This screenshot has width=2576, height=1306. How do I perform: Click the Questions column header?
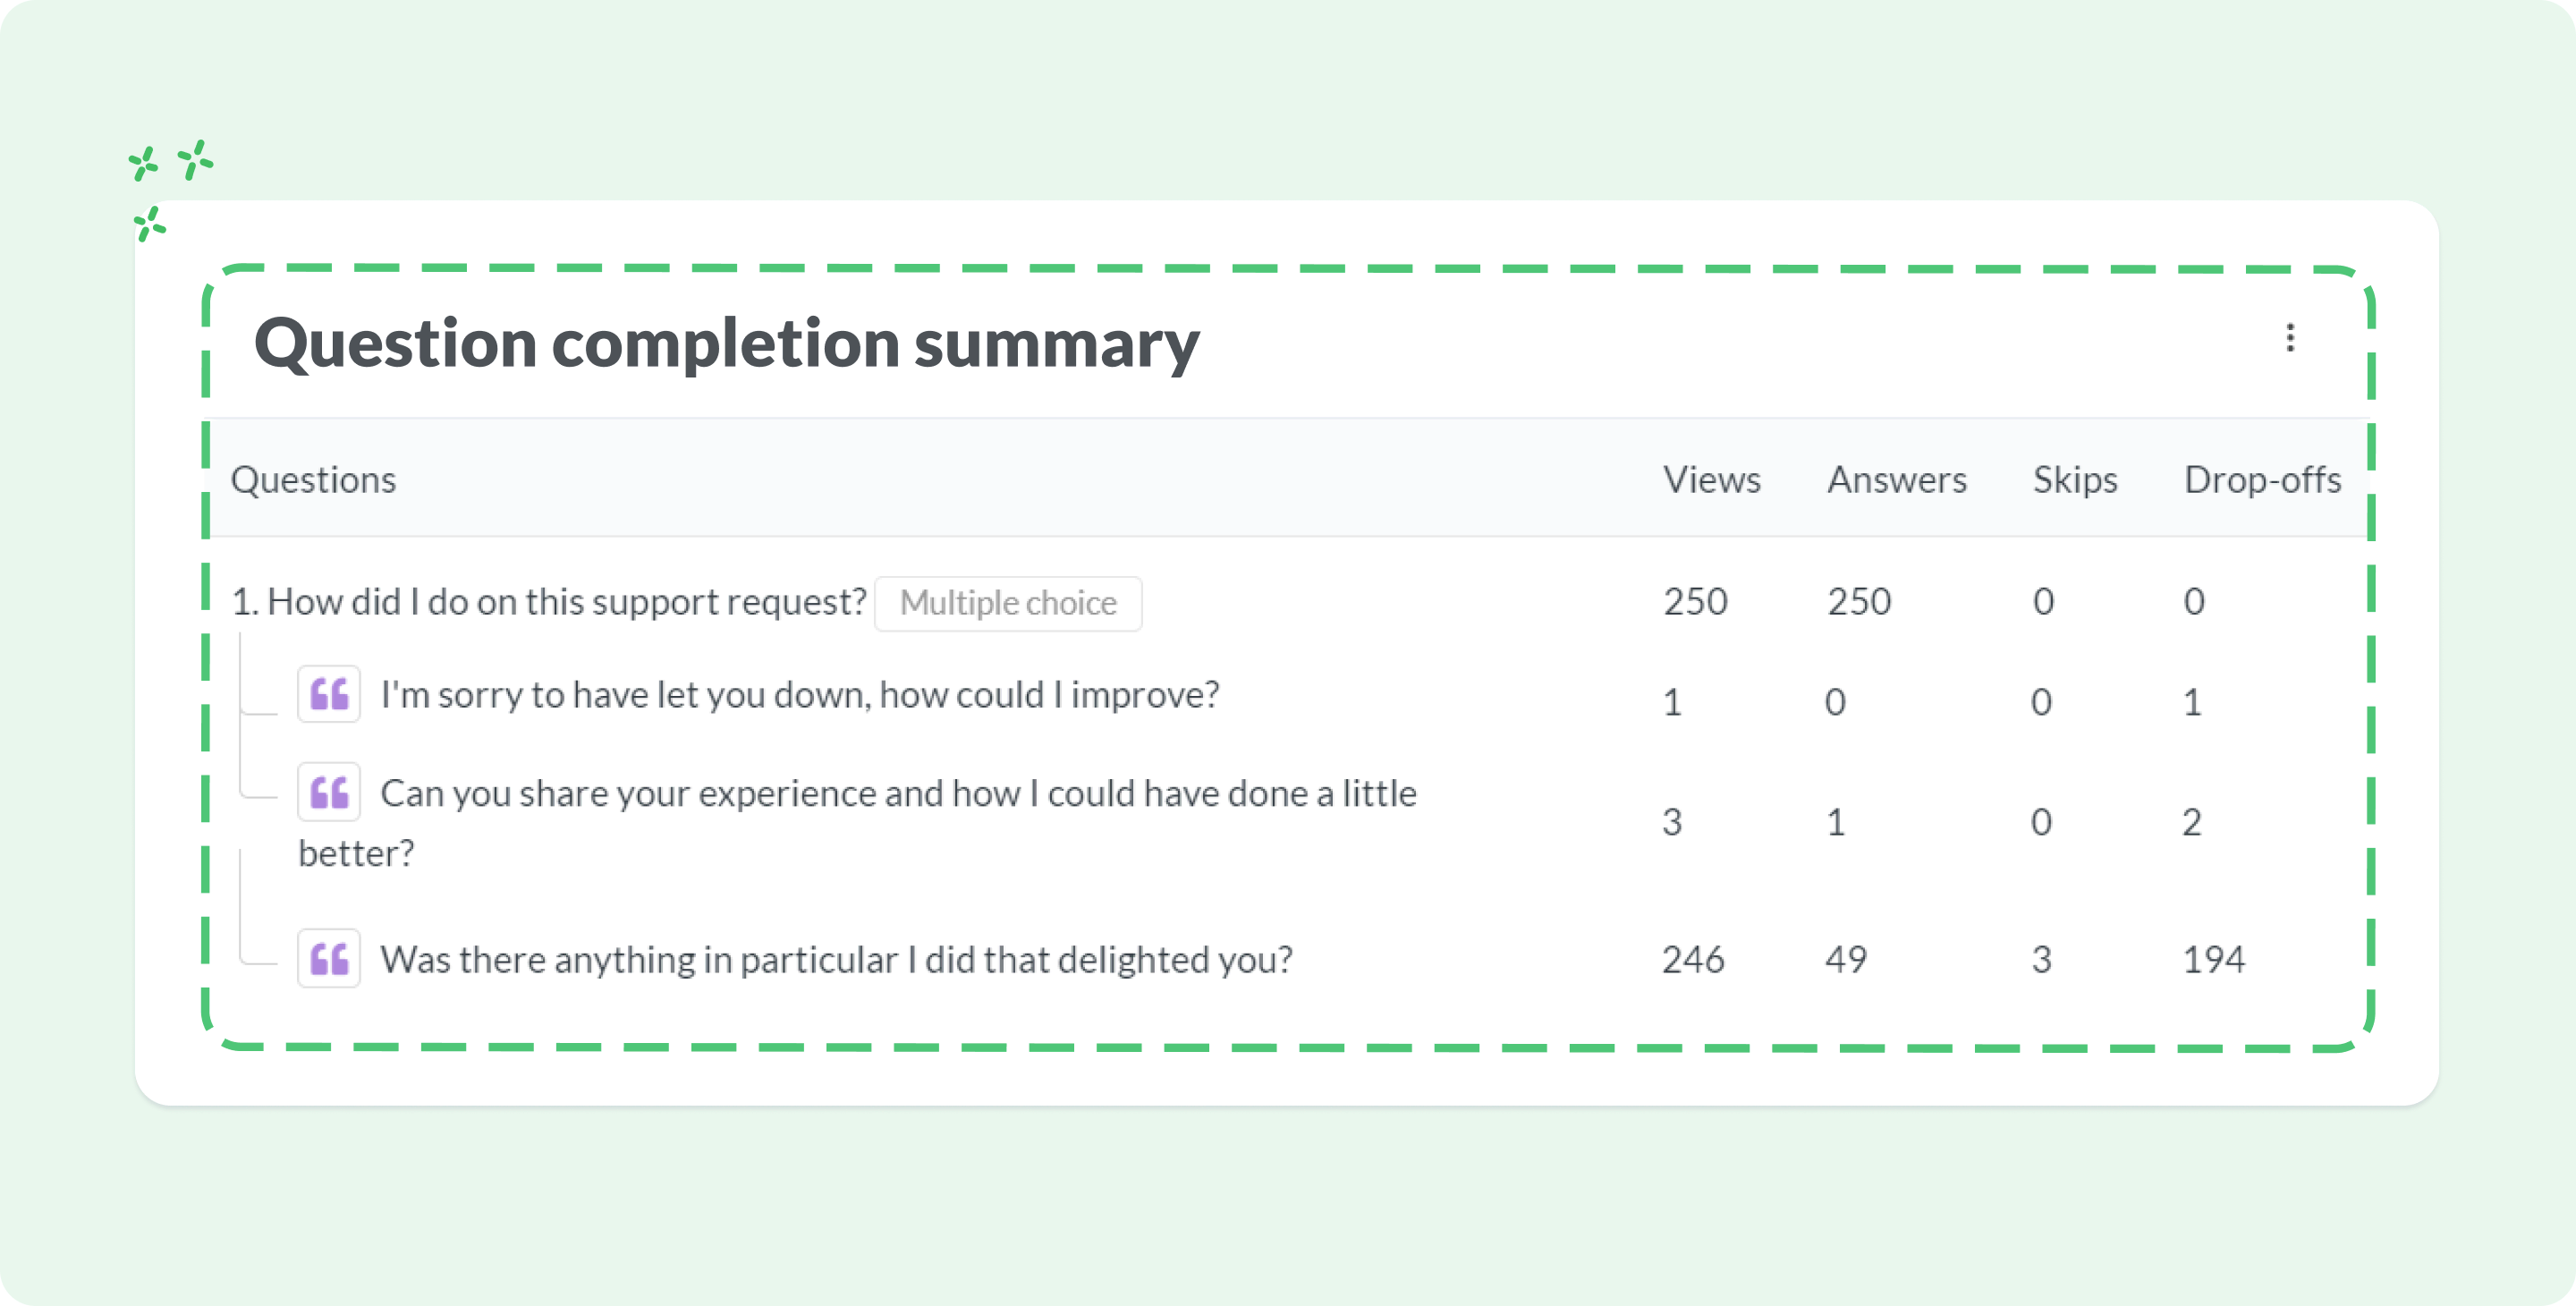(x=313, y=480)
